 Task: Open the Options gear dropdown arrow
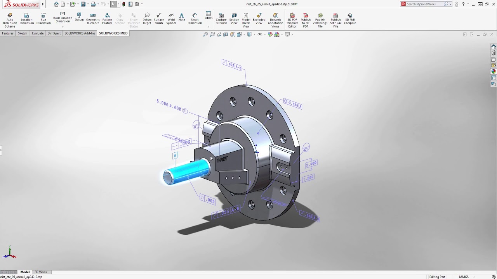pos(142,4)
